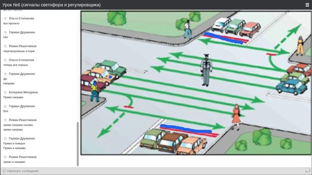Click avatar icon above 'прямо направо налево'
The image size is (312, 175).
click(x=5, y=120)
